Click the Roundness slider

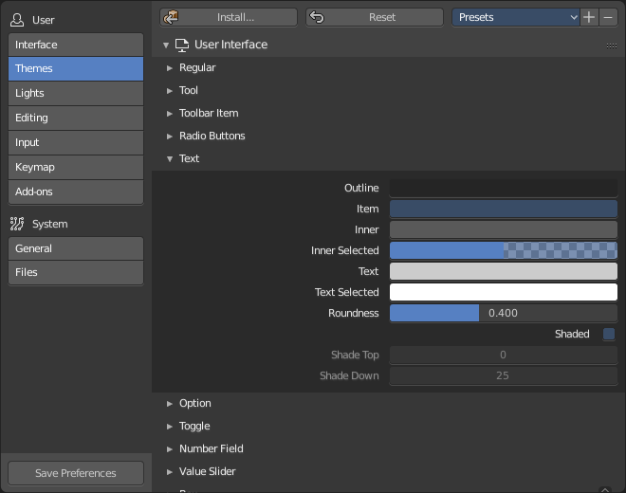pos(504,313)
